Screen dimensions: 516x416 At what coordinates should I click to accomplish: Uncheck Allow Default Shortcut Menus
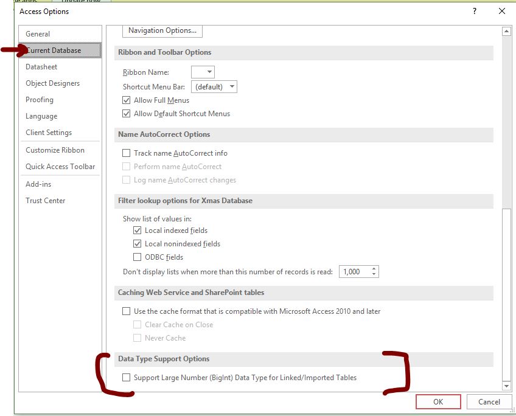tap(127, 114)
